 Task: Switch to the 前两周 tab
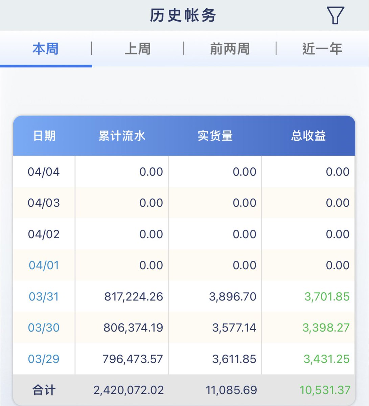[x=230, y=49]
